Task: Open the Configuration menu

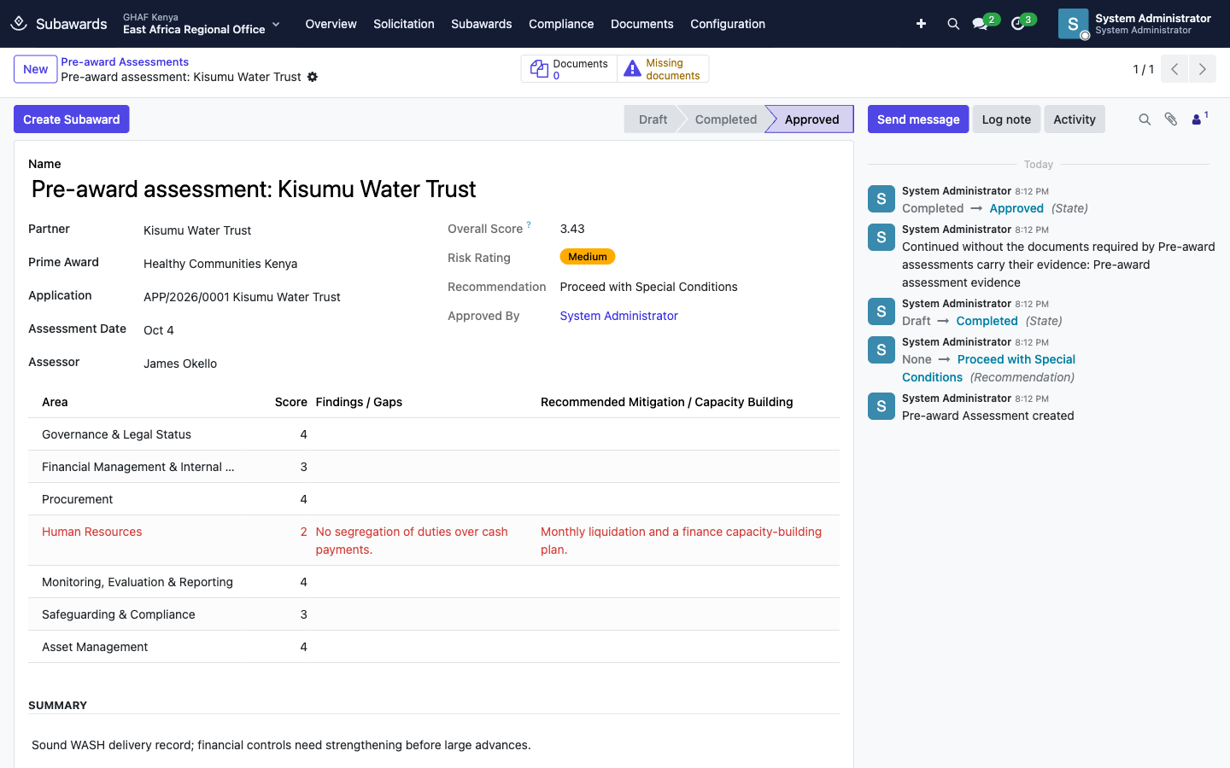Action: point(728,24)
